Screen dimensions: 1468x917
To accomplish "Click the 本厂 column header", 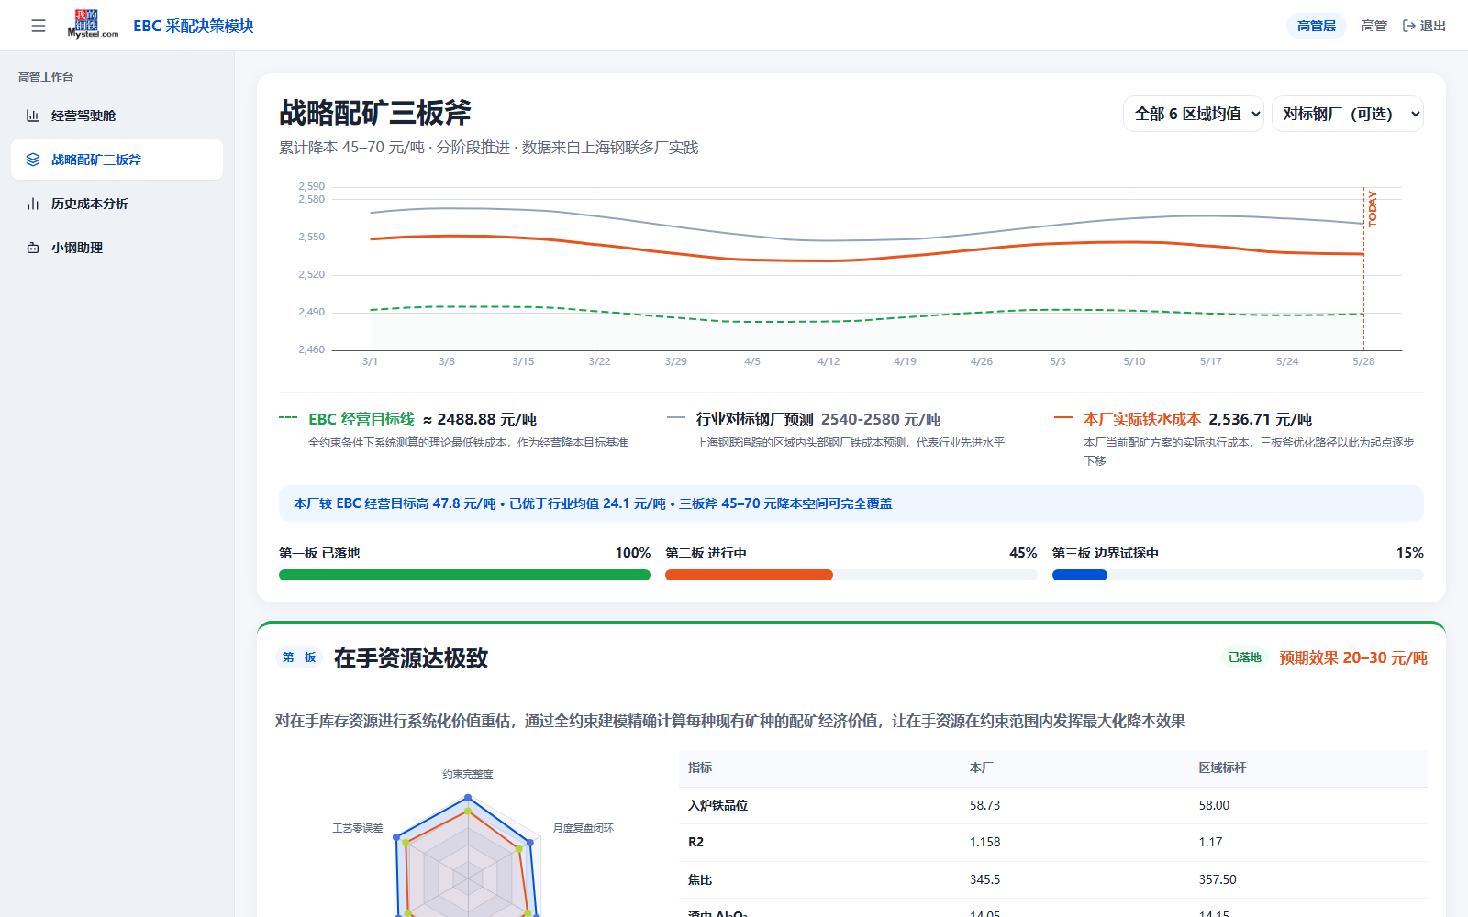I will pyautogui.click(x=982, y=768).
